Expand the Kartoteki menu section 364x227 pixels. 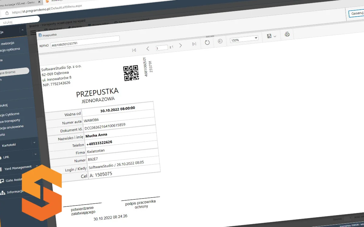pyautogui.click(x=34, y=143)
